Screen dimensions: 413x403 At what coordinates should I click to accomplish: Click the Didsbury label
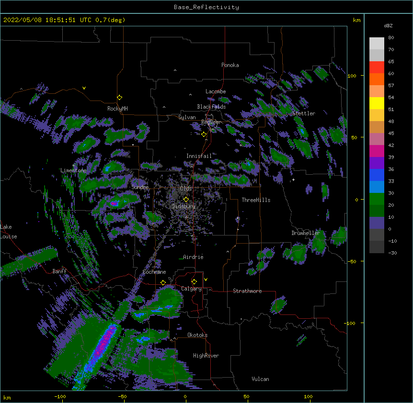coord(184,206)
